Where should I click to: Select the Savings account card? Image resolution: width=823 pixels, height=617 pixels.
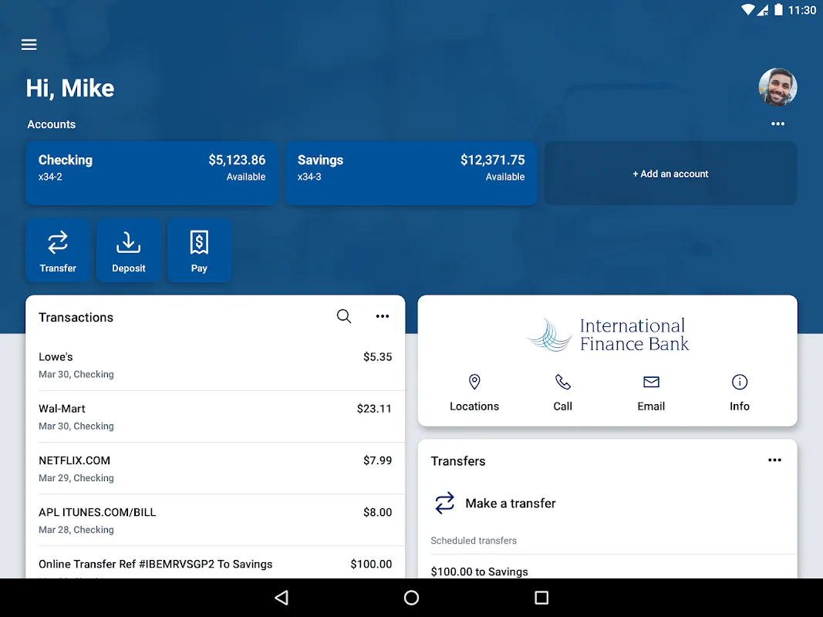tap(410, 174)
